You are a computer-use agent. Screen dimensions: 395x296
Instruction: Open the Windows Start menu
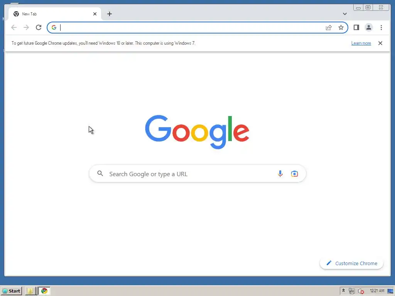11,291
